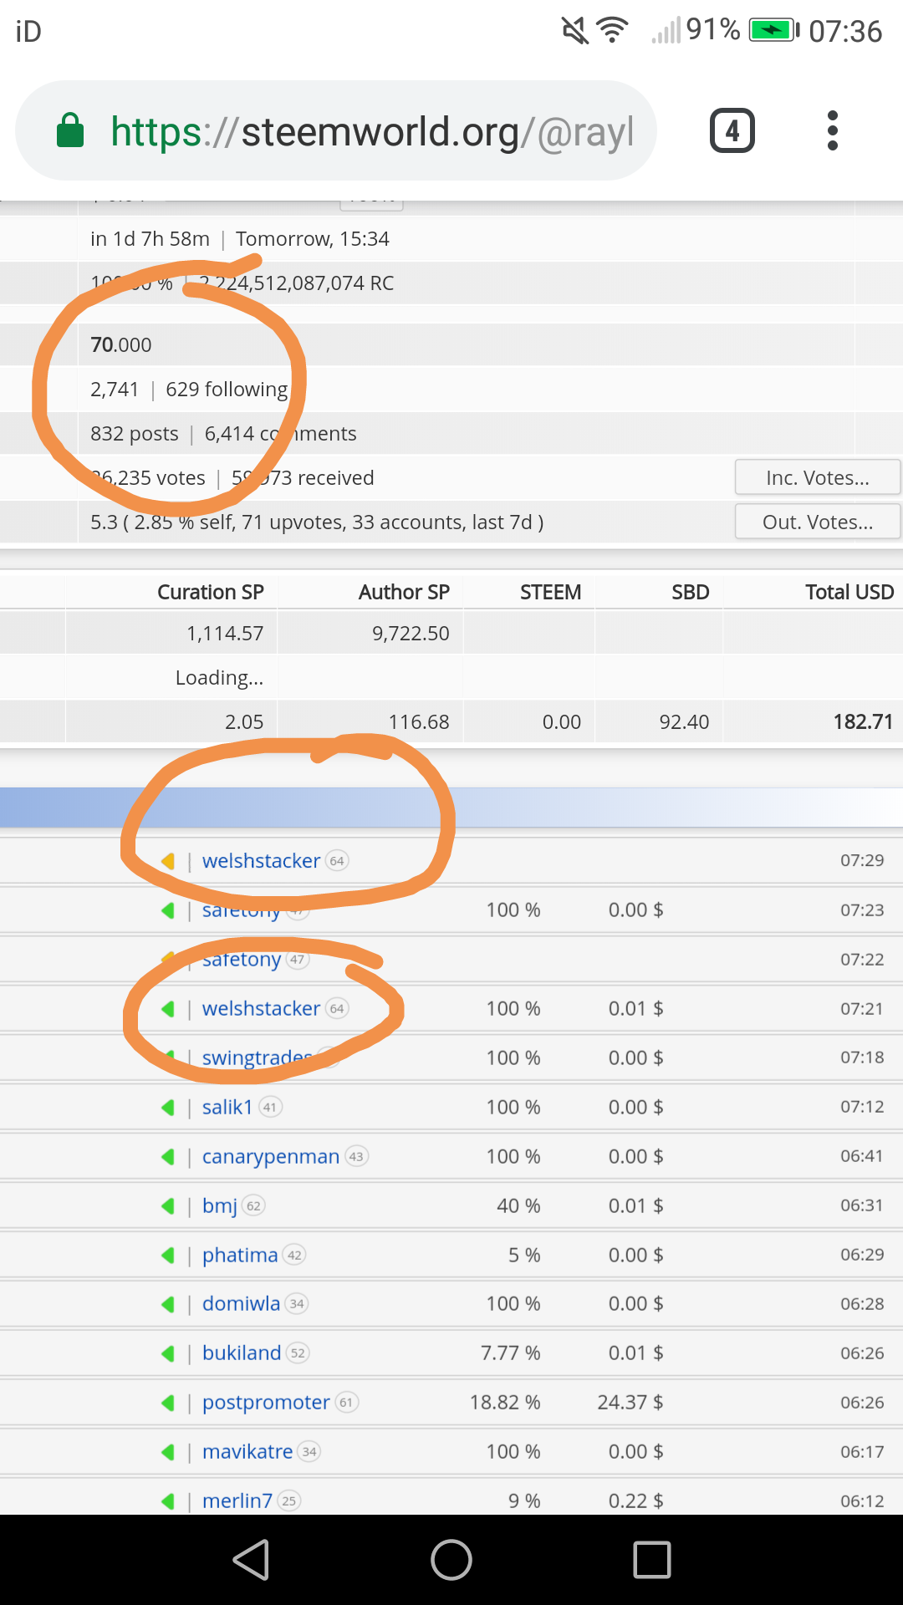Viewport: 903px width, 1605px height.
Task: Click the green arrow icon beside phatima
Action: 168,1255
